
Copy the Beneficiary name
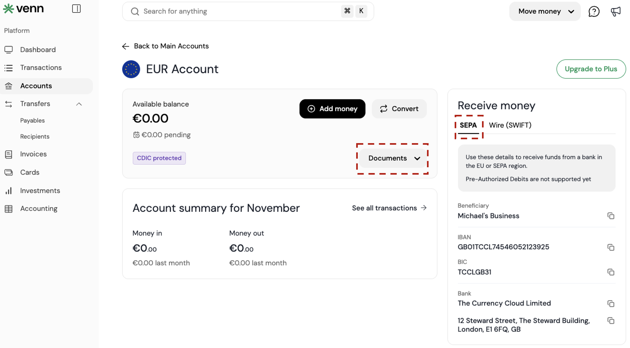point(611,216)
